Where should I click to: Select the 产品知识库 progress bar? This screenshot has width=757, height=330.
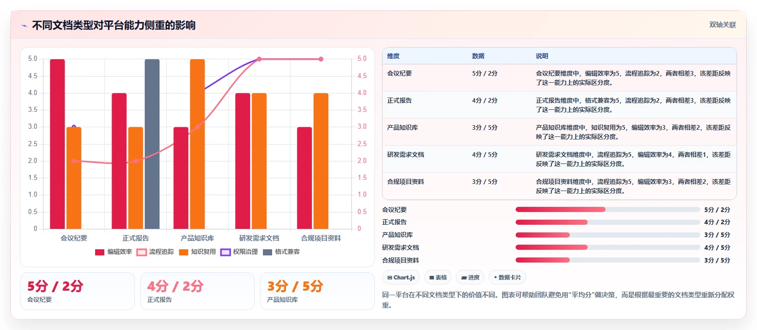608,235
